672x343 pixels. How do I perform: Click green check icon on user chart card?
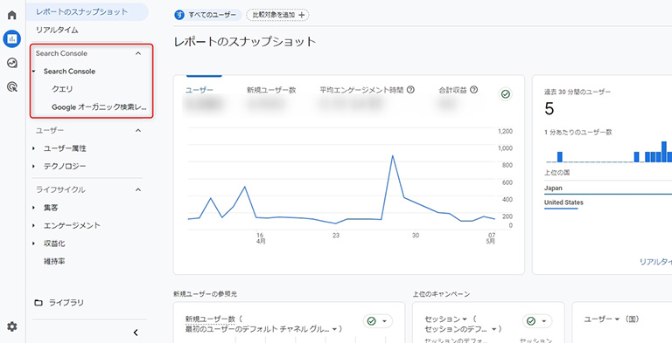(x=506, y=94)
